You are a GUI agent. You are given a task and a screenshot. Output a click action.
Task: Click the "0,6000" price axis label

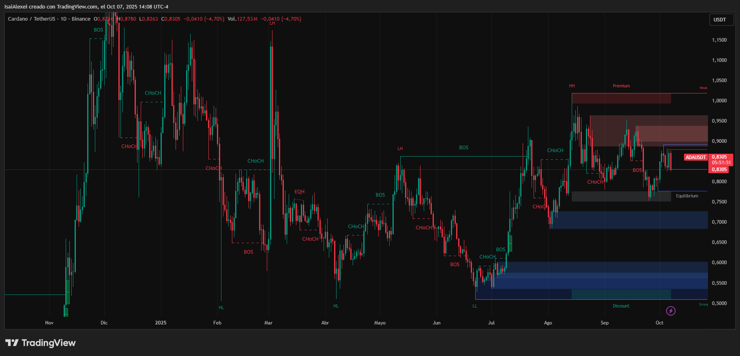(x=719, y=263)
